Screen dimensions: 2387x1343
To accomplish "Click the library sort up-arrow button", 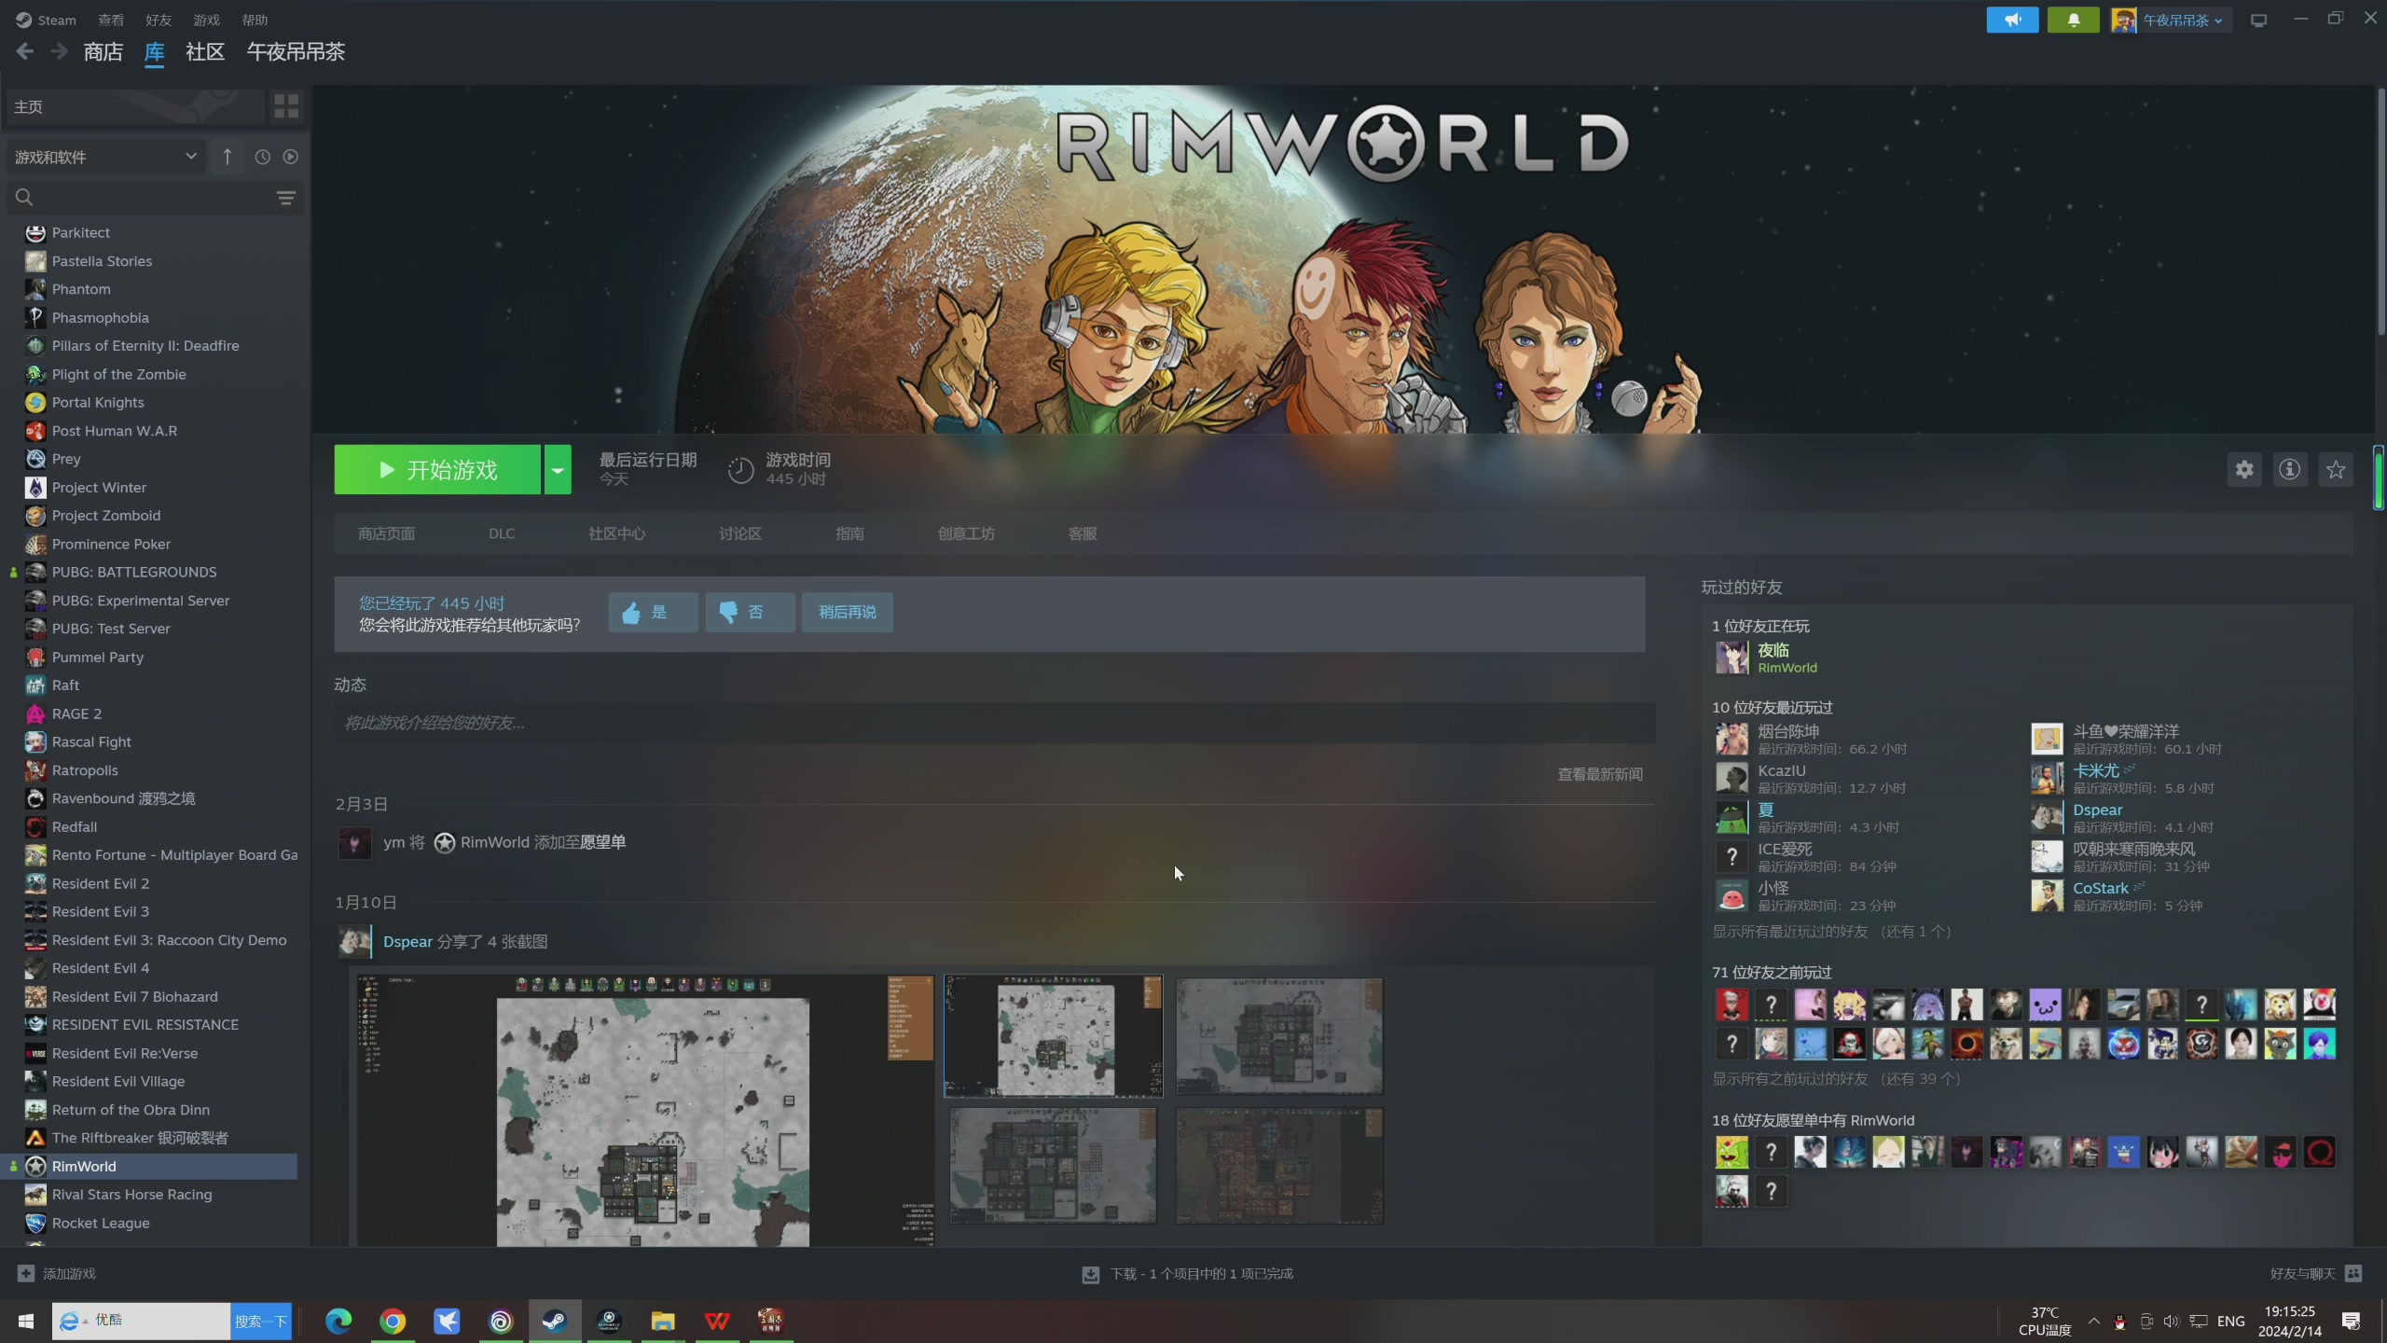I will pos(228,157).
